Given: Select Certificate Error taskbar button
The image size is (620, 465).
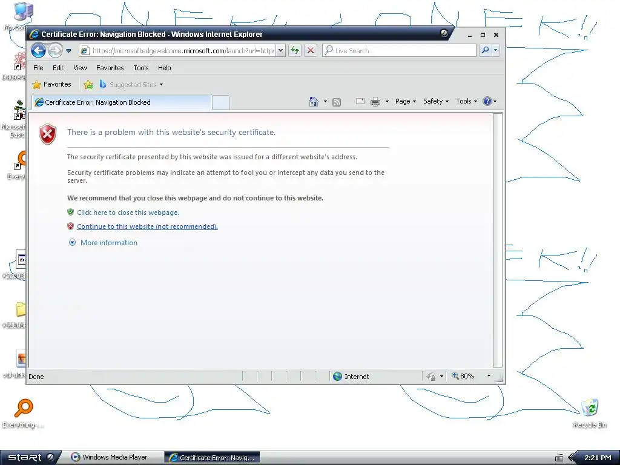Looking at the screenshot, I should click(x=212, y=458).
